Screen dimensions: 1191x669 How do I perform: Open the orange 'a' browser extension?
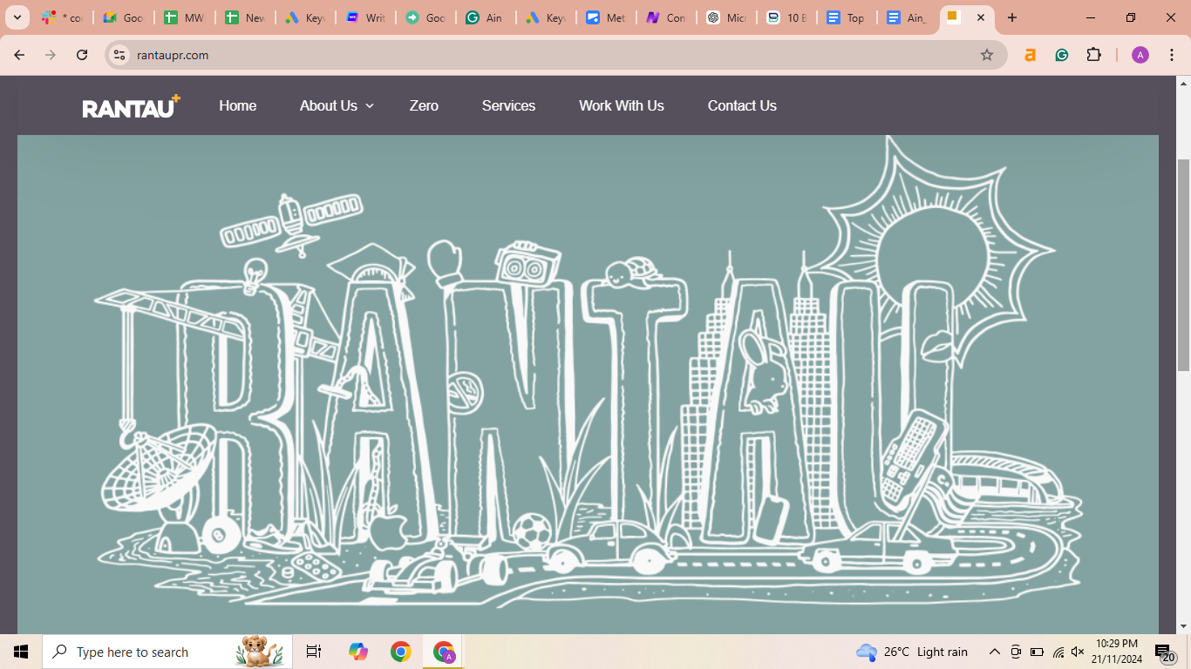[x=1030, y=55]
